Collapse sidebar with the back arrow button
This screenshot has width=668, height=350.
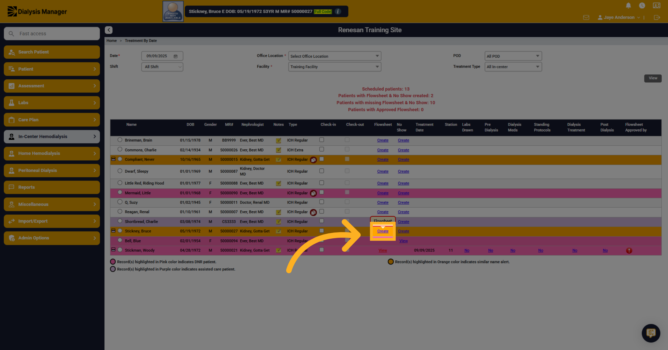click(109, 30)
